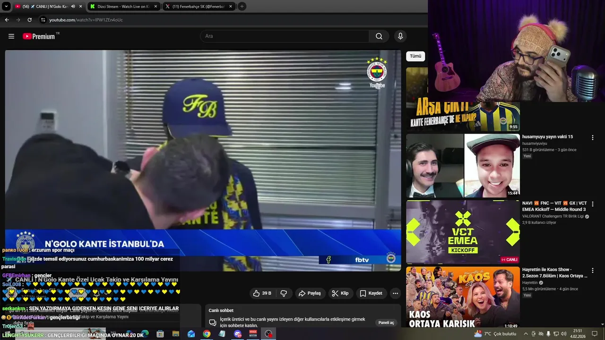Open the tab search dropdown arrow
Screen dimensions: 605x340
tap(6, 7)
